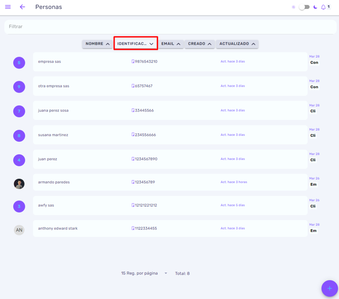The width and height of the screenshot is (339, 299).
Task: Click the Total: 8 label
Action: click(x=182, y=274)
